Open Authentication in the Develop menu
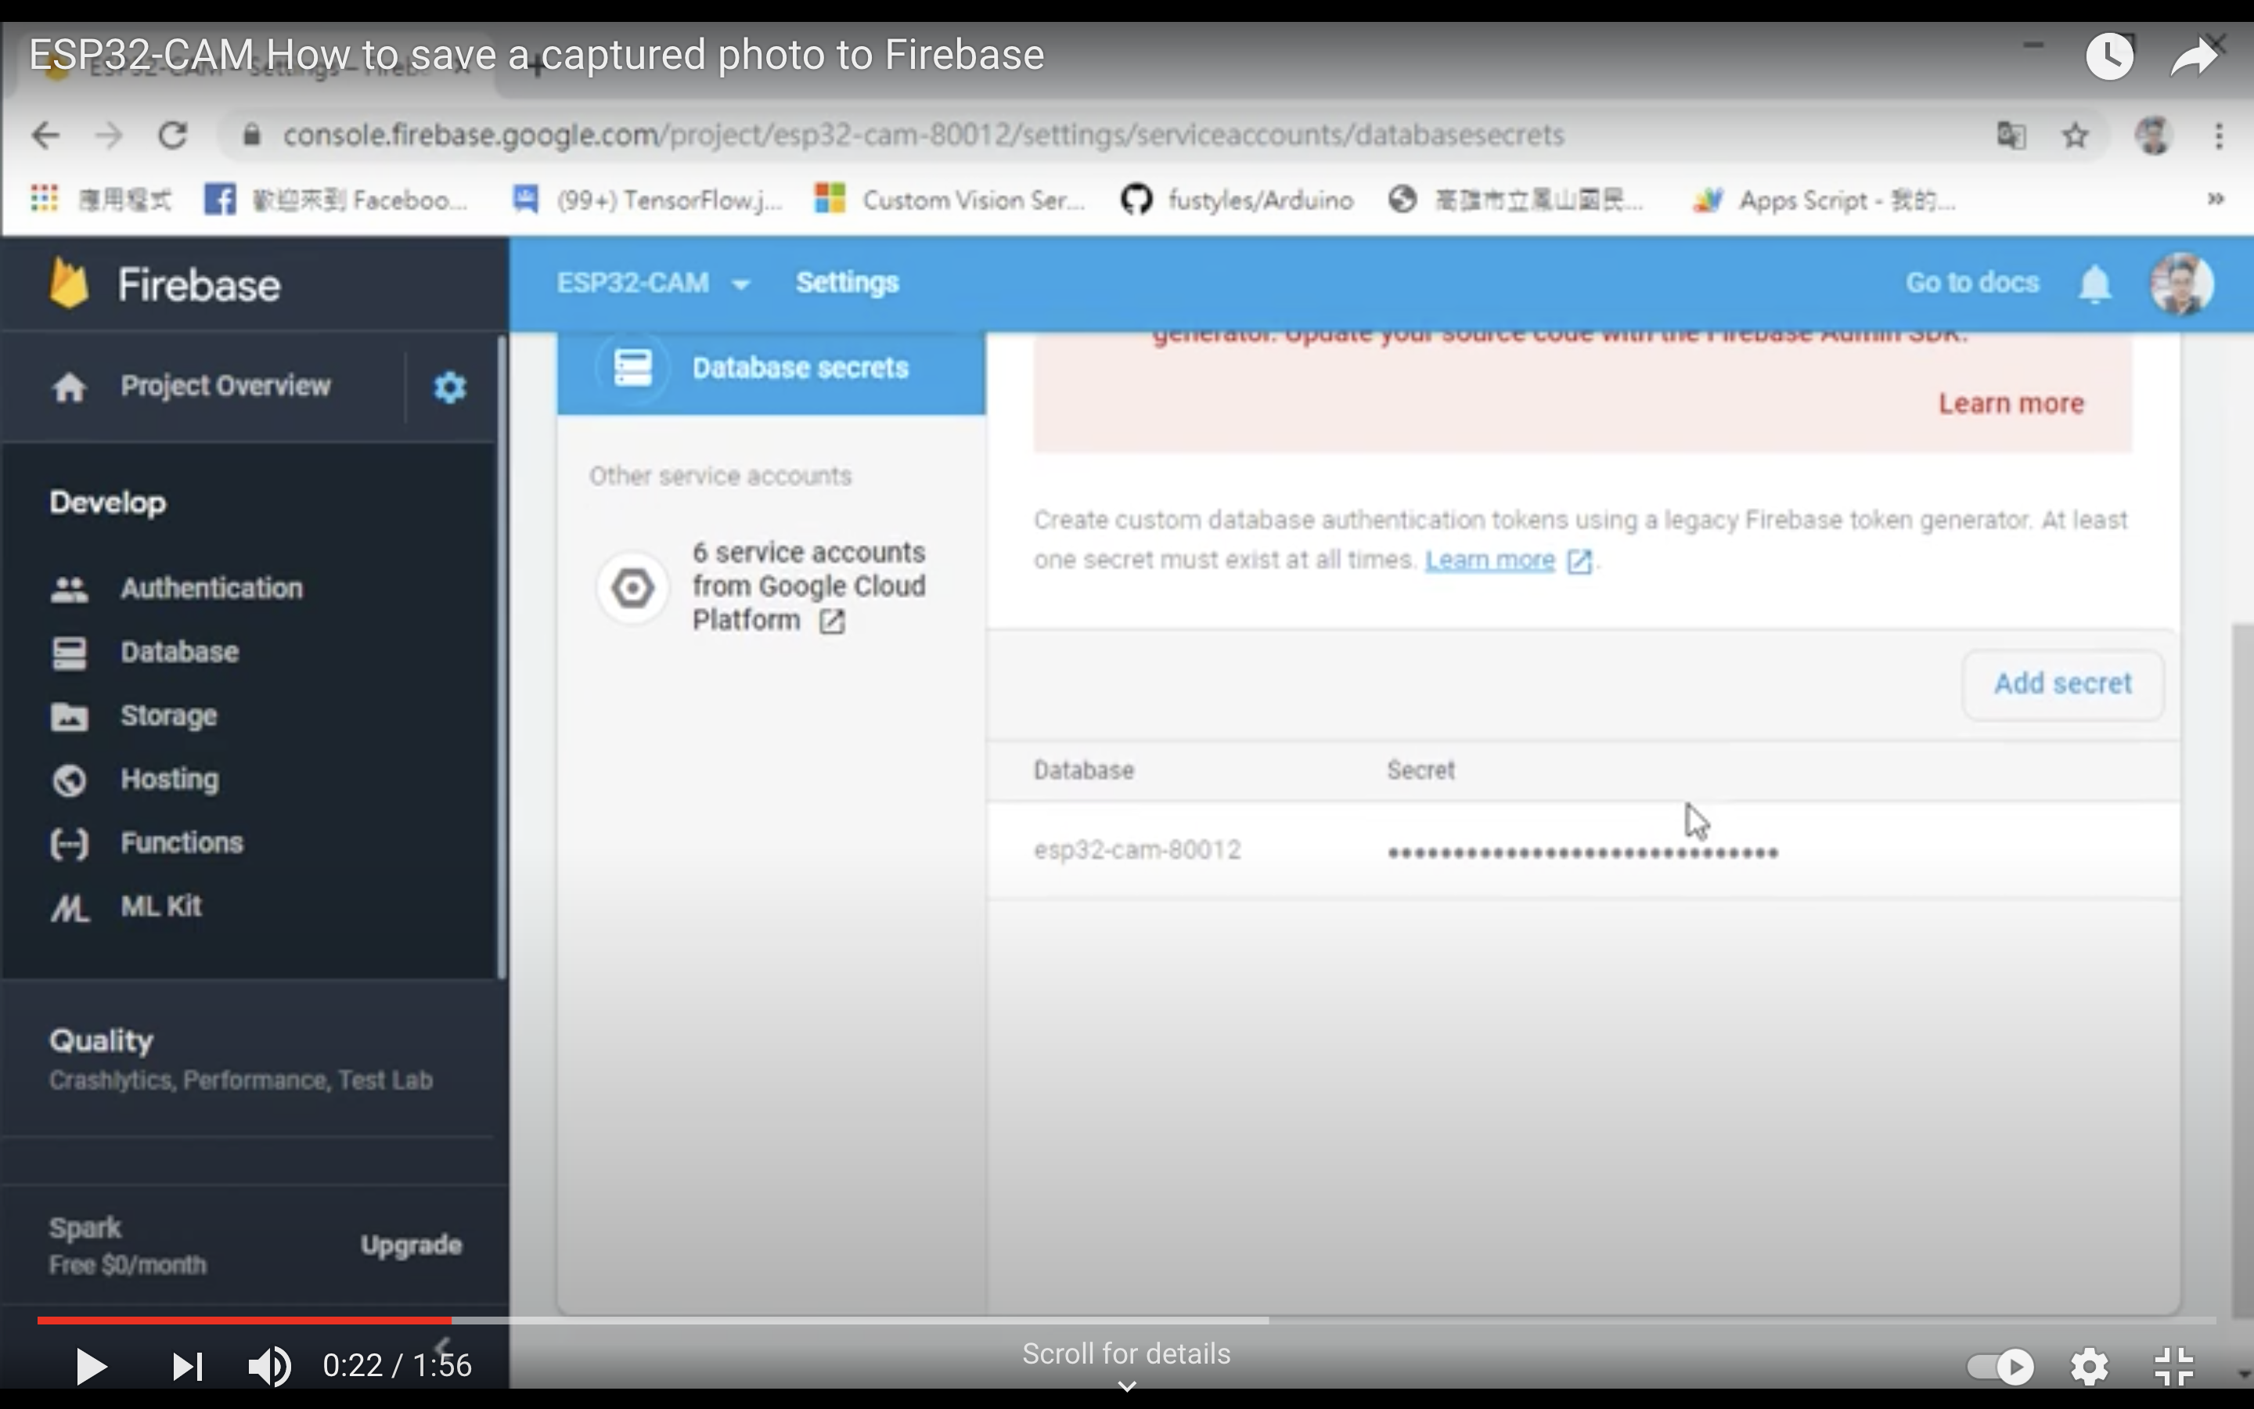 [x=177, y=589]
